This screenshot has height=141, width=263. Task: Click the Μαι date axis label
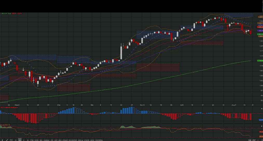[x=92, y=105]
